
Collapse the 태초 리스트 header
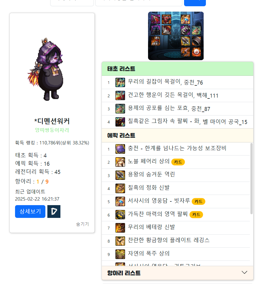(178, 69)
